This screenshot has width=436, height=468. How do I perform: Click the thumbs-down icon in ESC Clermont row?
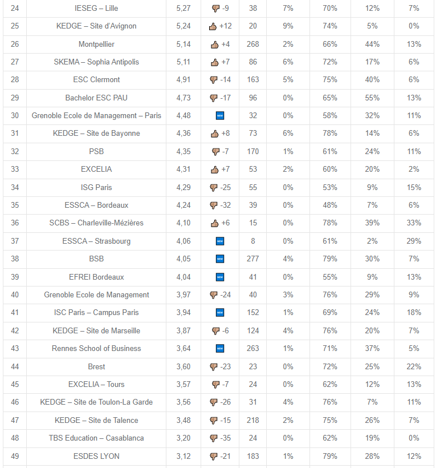214,80
